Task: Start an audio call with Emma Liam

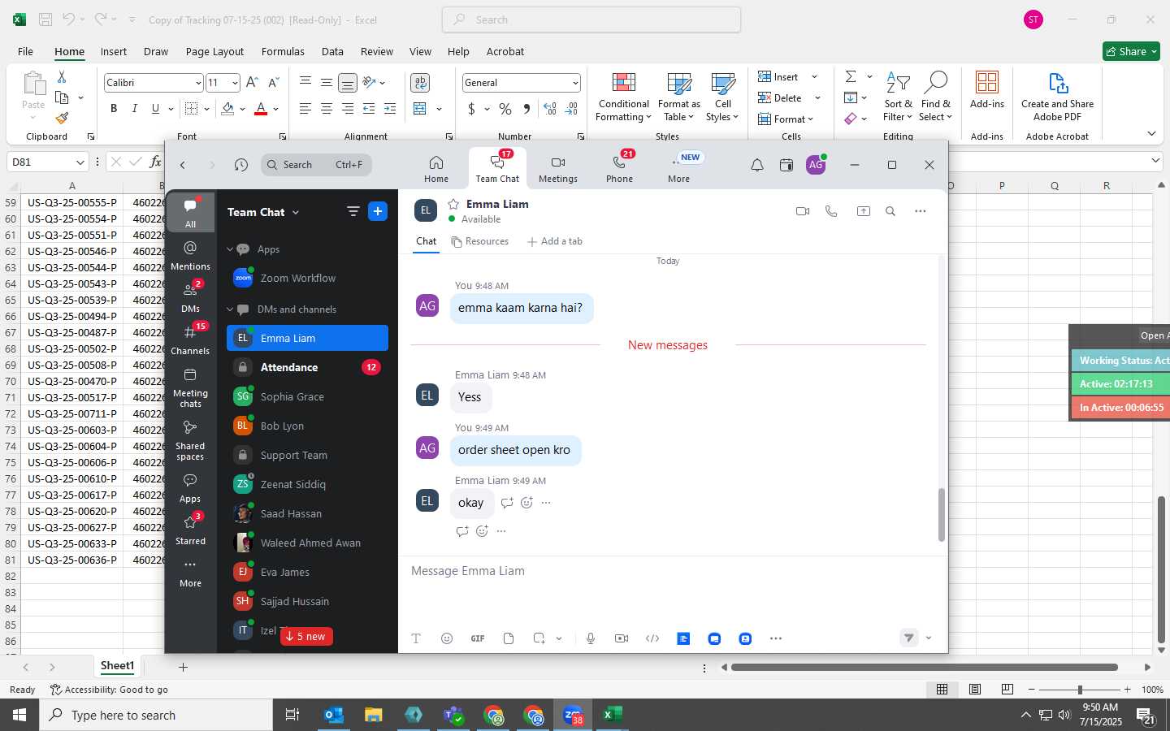Action: pyautogui.click(x=831, y=211)
